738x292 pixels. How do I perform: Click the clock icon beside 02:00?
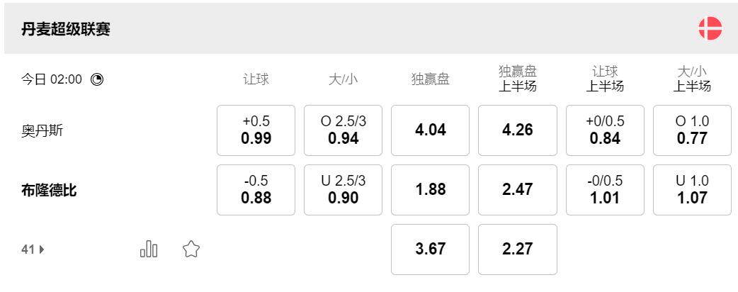point(97,79)
